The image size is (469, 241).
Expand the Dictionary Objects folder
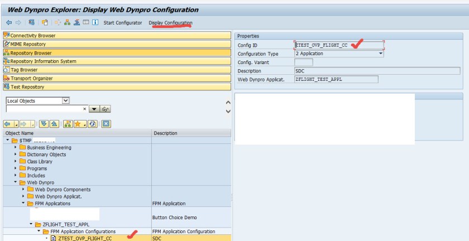click(16, 155)
